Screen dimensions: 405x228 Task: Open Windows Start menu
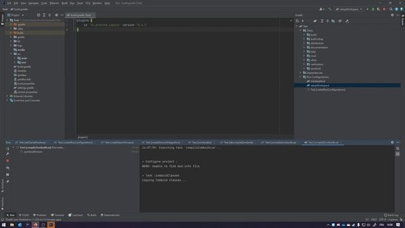click(4, 225)
